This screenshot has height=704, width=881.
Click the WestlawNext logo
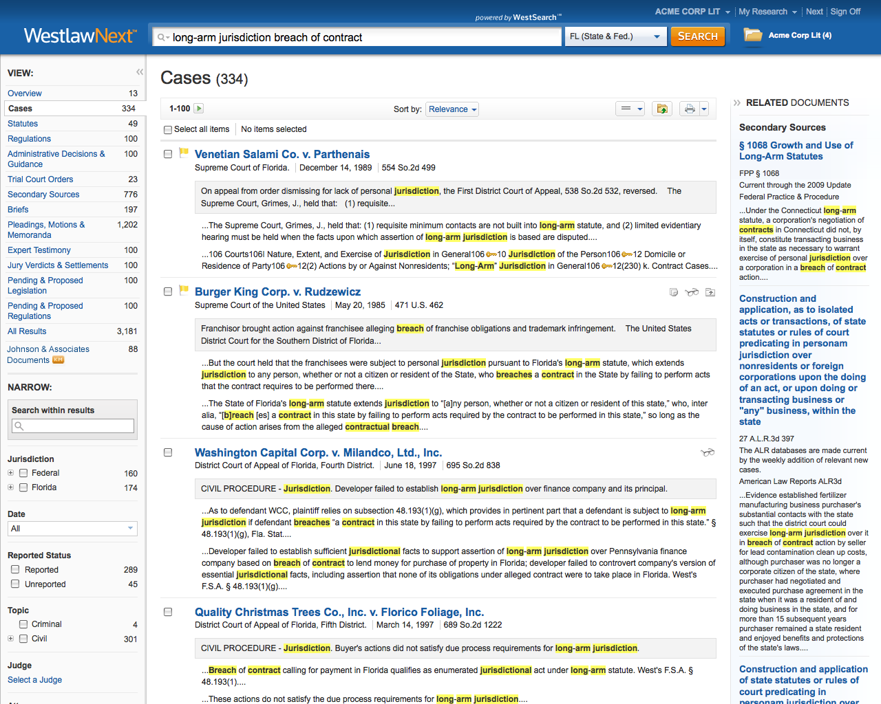pos(81,36)
